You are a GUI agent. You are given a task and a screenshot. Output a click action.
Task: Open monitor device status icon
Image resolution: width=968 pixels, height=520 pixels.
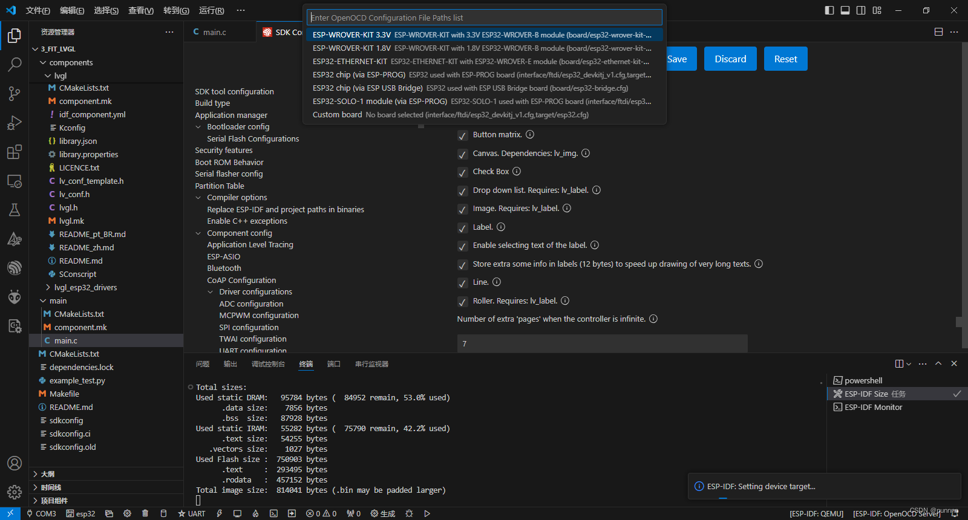click(x=237, y=513)
